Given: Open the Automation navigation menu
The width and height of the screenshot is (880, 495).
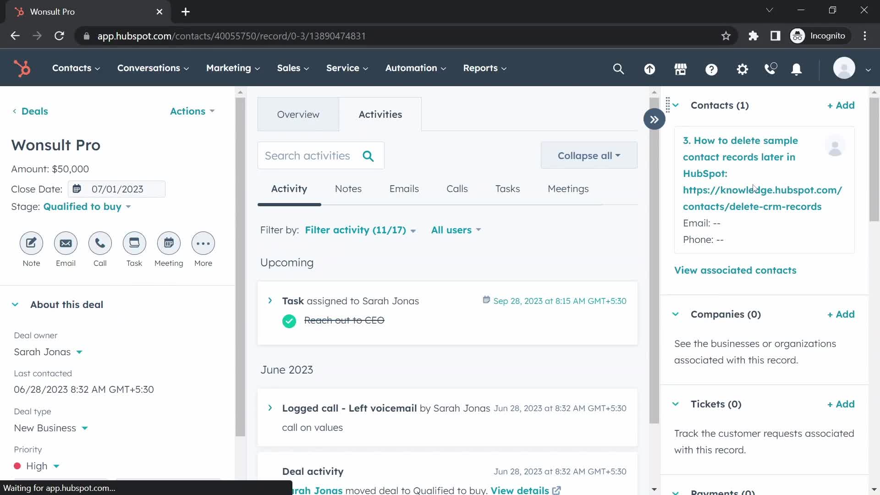Looking at the screenshot, I should [415, 68].
